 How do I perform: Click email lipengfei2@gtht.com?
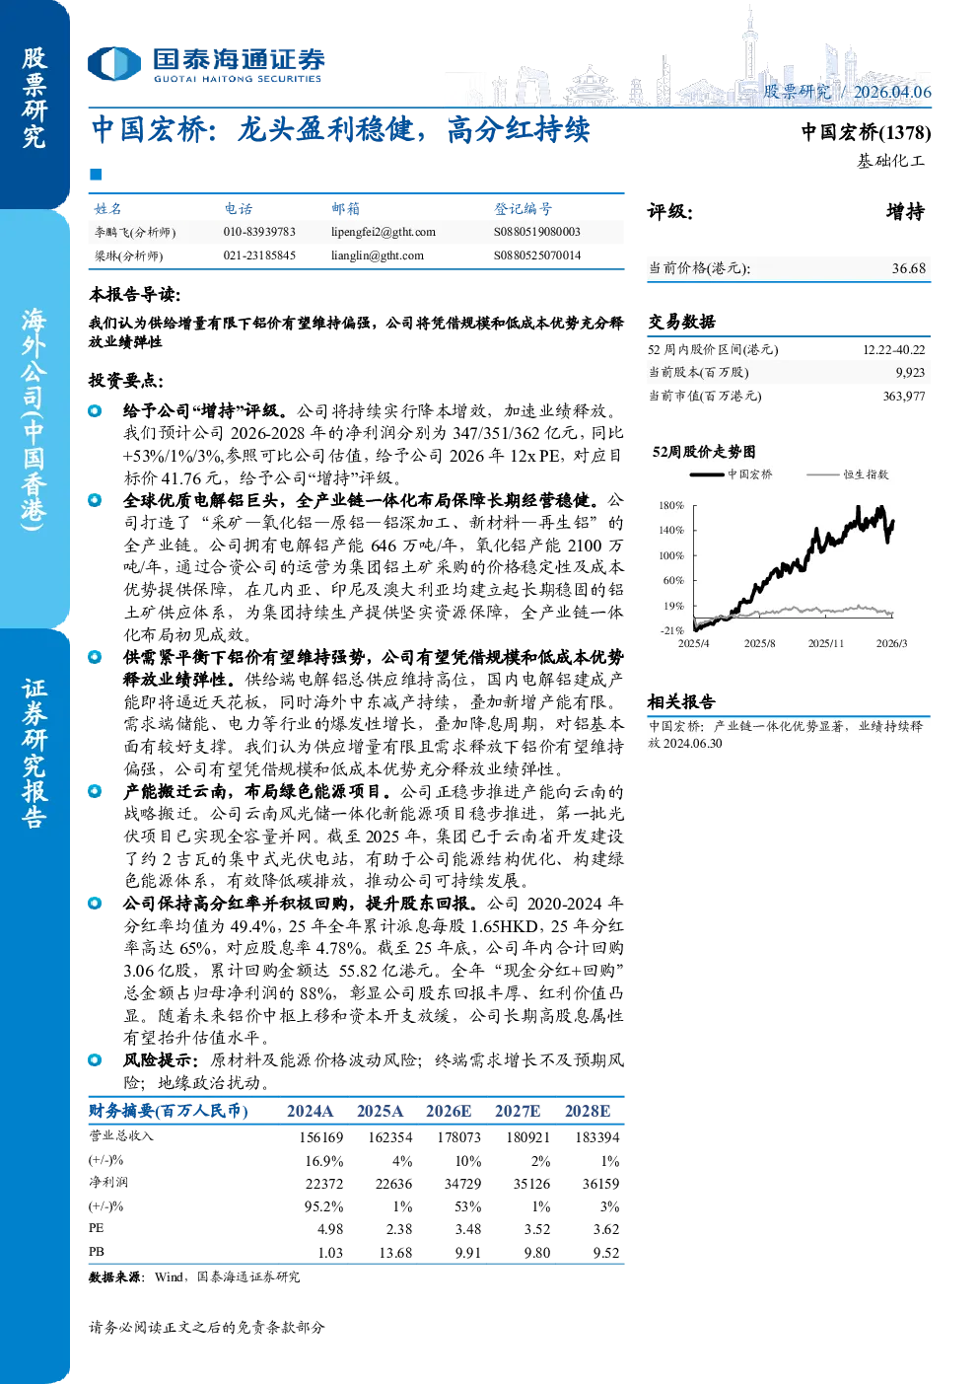384,233
